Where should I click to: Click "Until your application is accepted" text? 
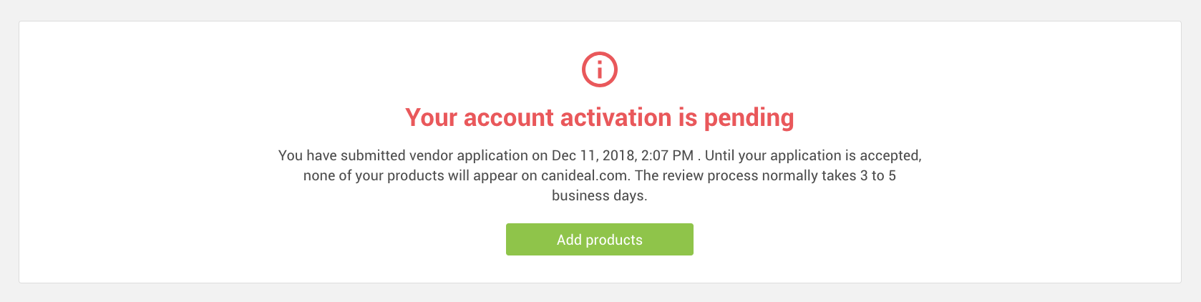[x=813, y=155]
